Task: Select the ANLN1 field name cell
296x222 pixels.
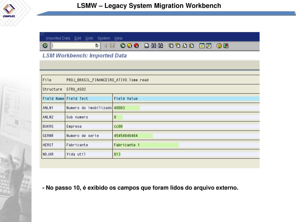Action: (53, 108)
